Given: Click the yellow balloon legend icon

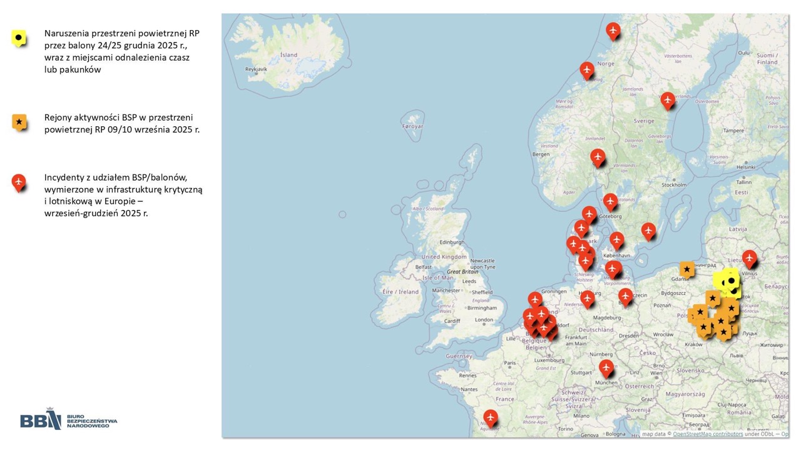Looking at the screenshot, I should (19, 39).
